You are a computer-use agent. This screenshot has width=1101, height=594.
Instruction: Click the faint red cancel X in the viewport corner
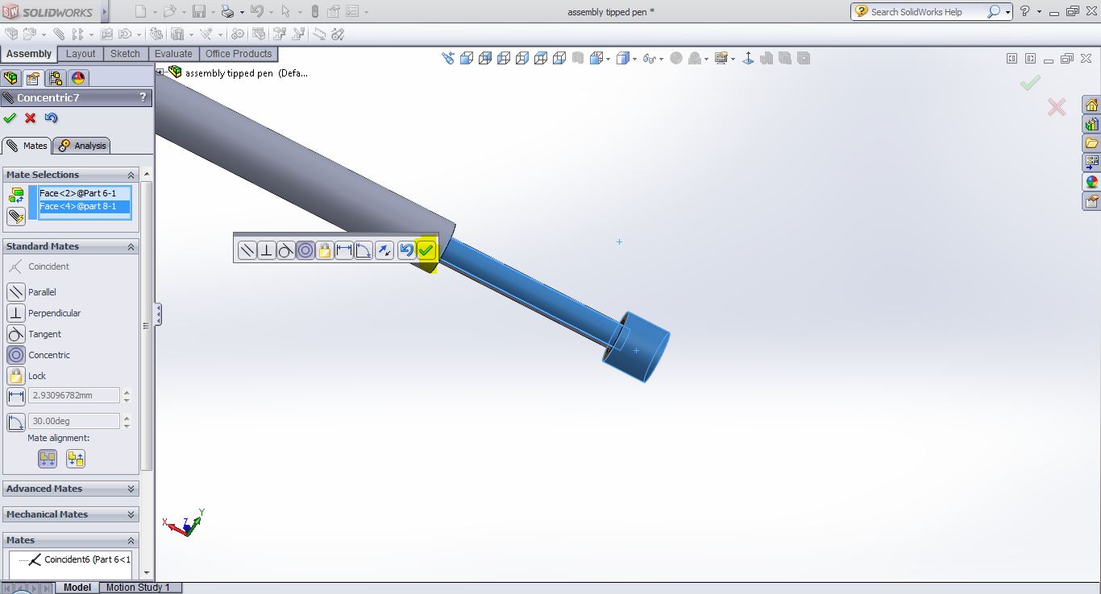pos(1057,106)
